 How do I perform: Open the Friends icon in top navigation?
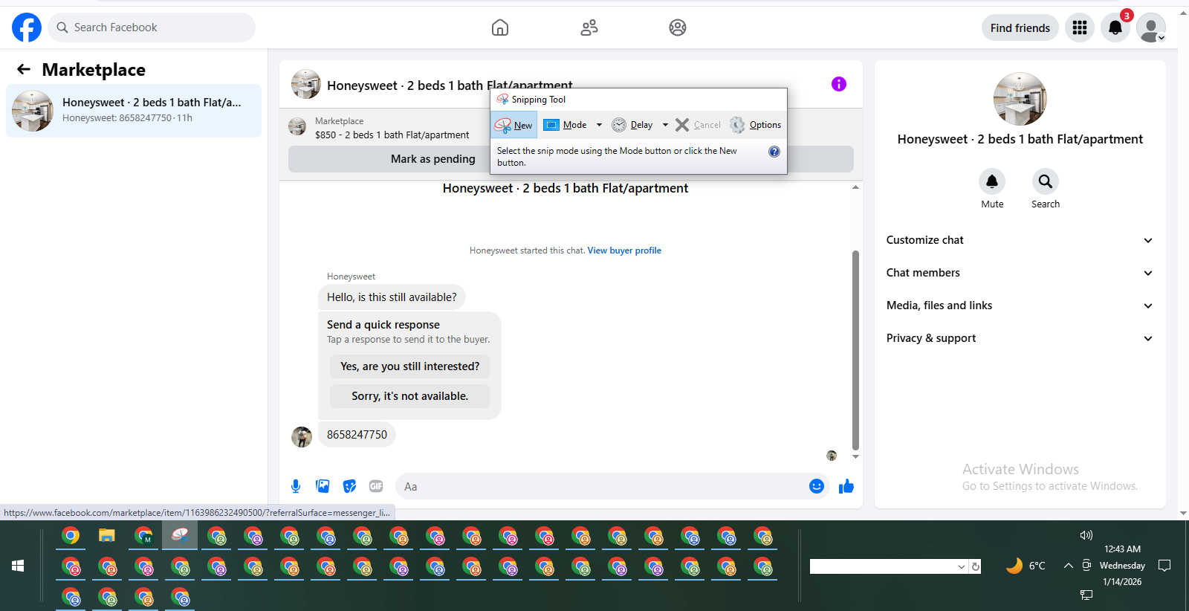pyautogui.click(x=589, y=28)
